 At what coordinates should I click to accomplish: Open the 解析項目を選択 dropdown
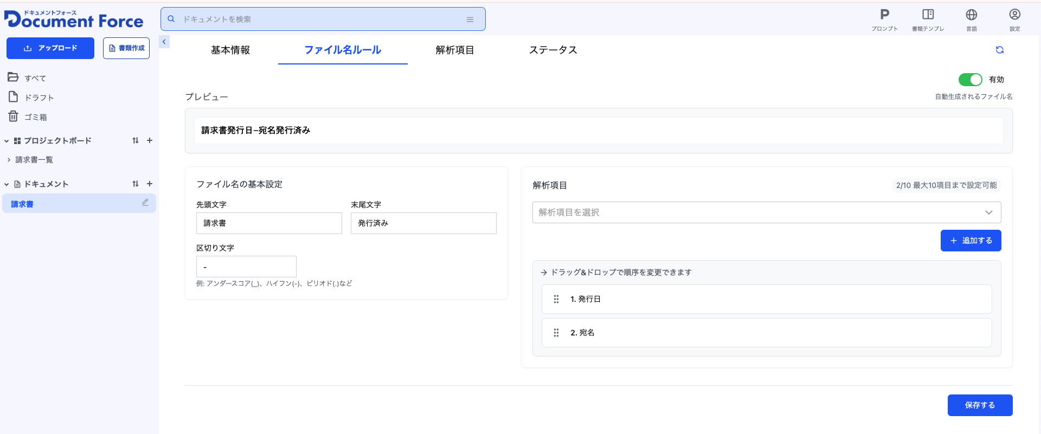767,212
